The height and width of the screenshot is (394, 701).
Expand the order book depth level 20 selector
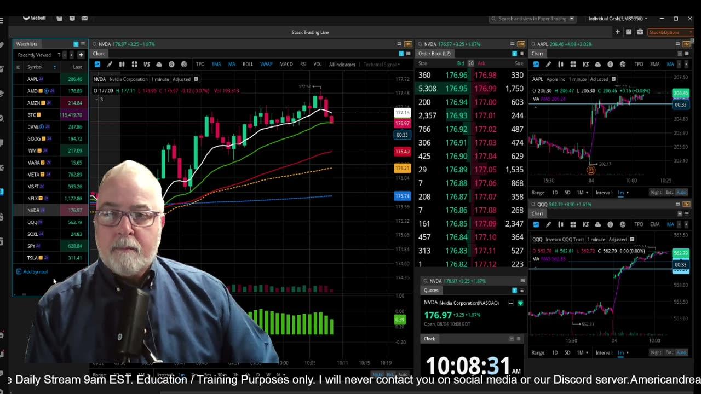pyautogui.click(x=470, y=63)
